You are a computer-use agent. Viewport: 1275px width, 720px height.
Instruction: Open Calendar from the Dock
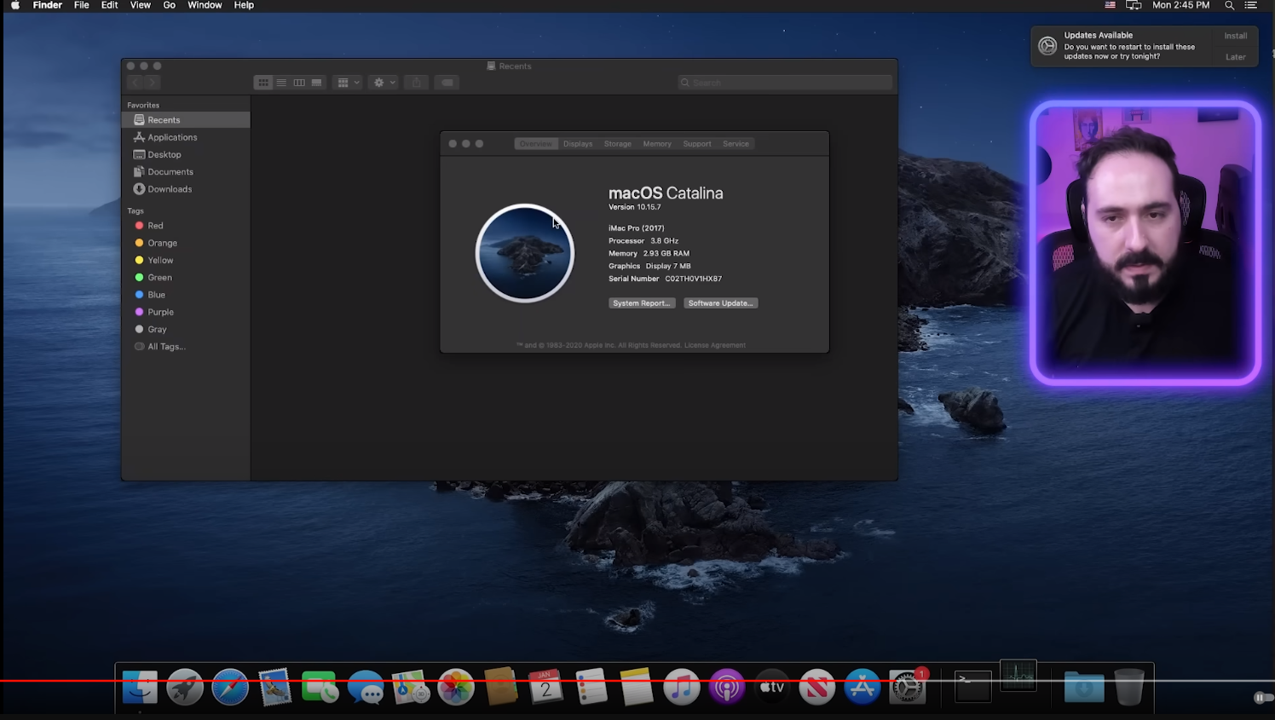pos(546,687)
